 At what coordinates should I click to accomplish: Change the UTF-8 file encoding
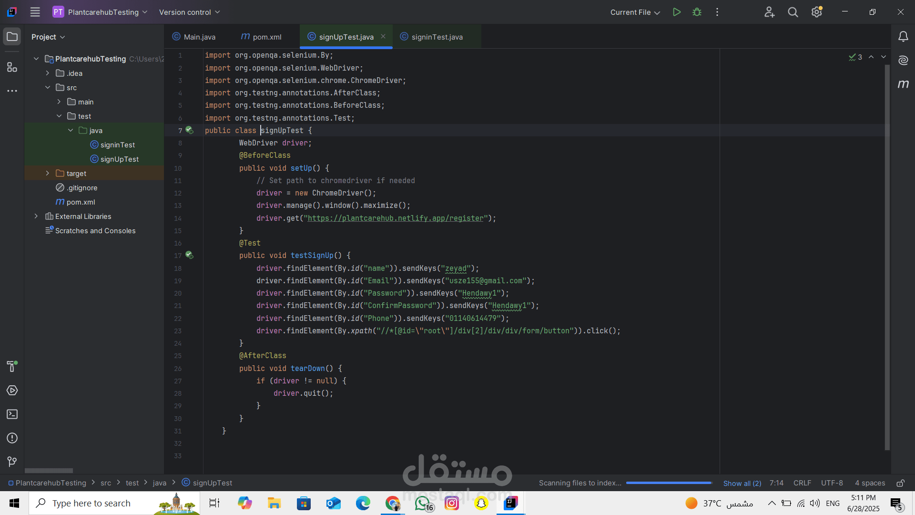point(832,483)
